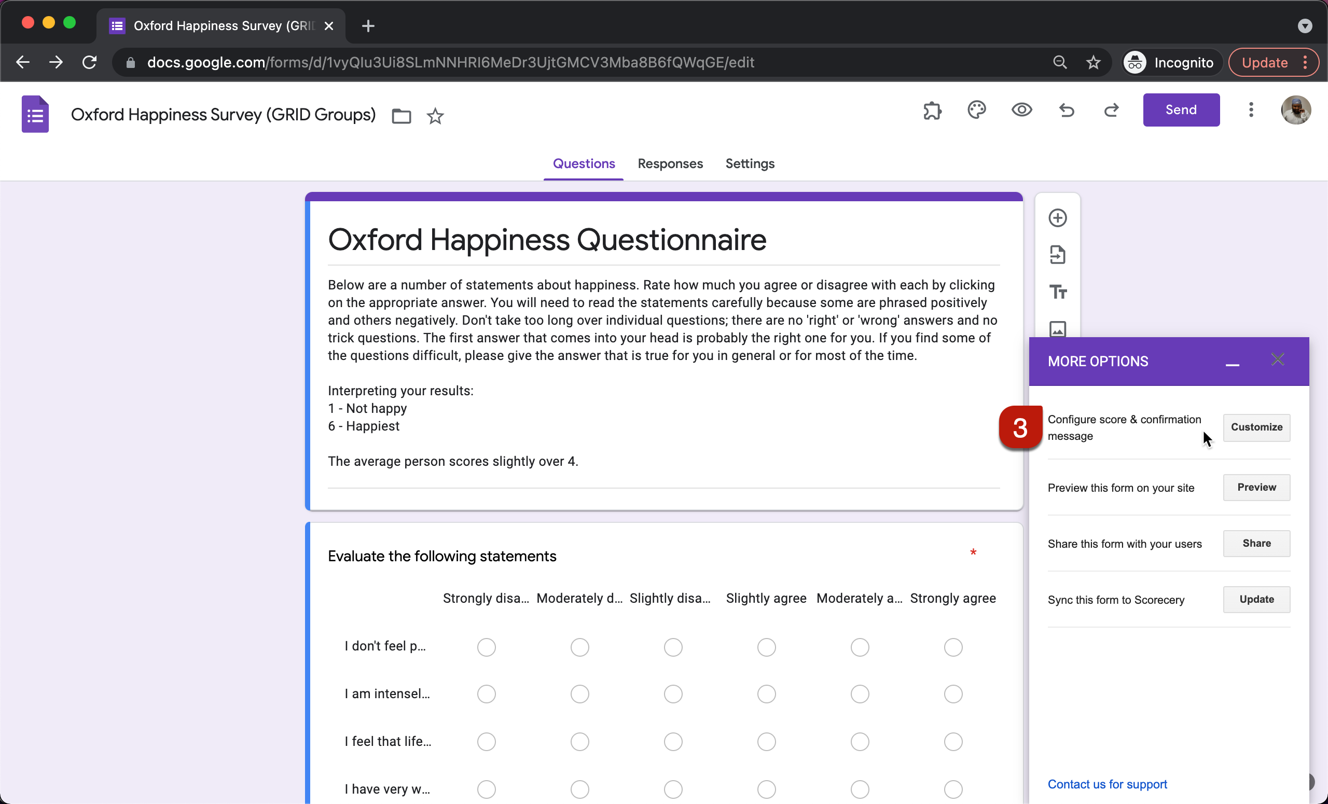Screen dimensions: 1328x804
Task: Add a question with the plus circle icon
Action: 1057,218
